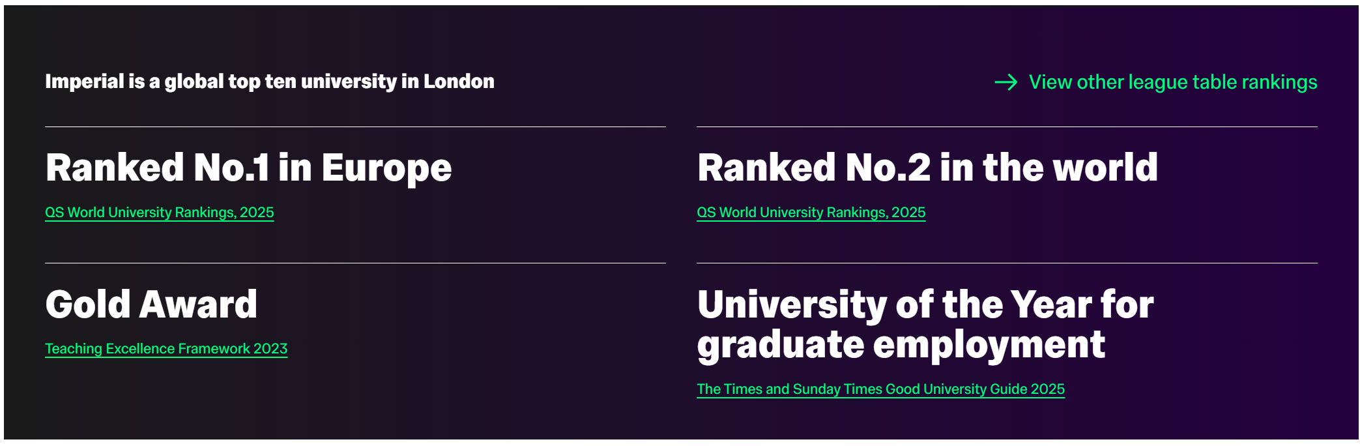
Task: Click the word 'London' in the top title
Action: [x=459, y=82]
